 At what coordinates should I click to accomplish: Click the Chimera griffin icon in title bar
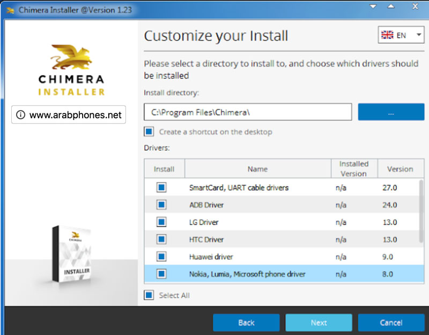point(10,10)
